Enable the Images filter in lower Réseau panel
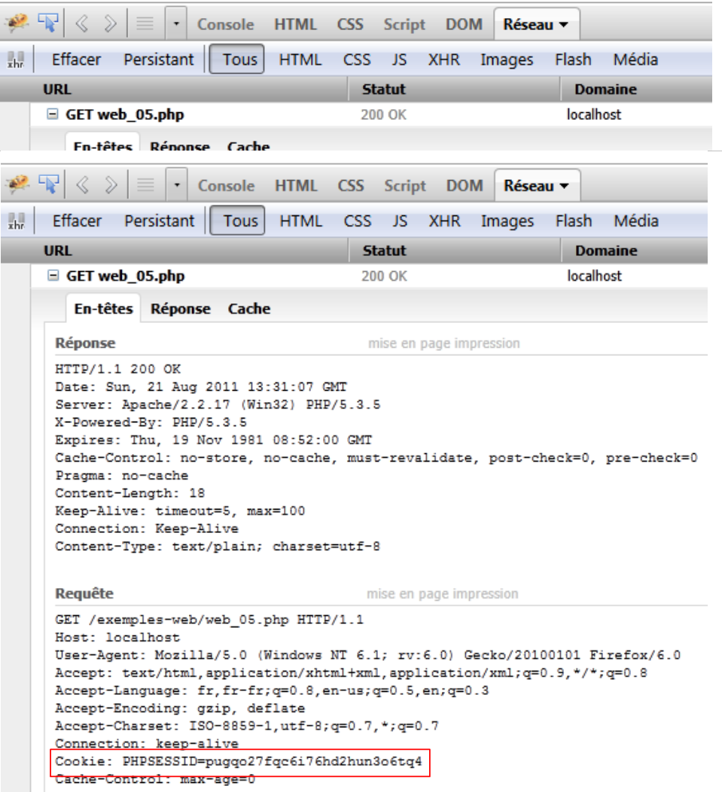 pyautogui.click(x=507, y=221)
